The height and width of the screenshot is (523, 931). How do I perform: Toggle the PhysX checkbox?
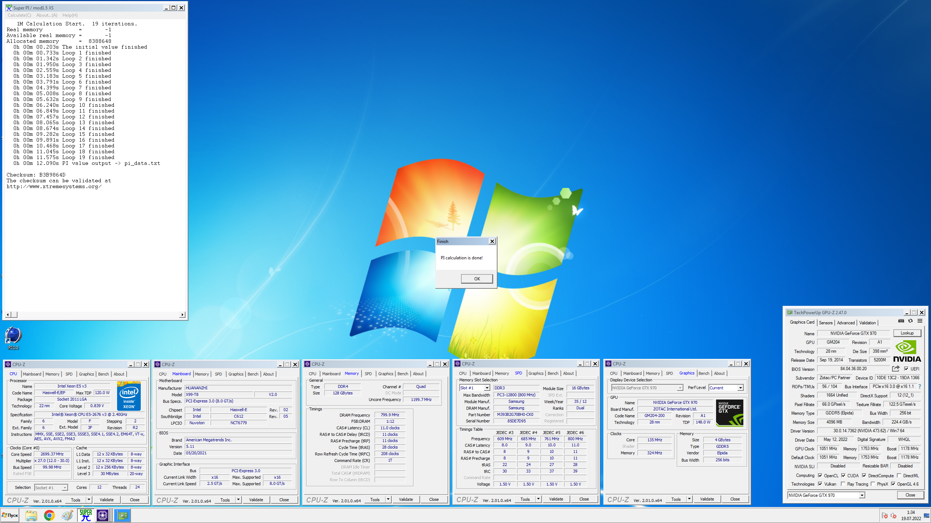point(873,484)
